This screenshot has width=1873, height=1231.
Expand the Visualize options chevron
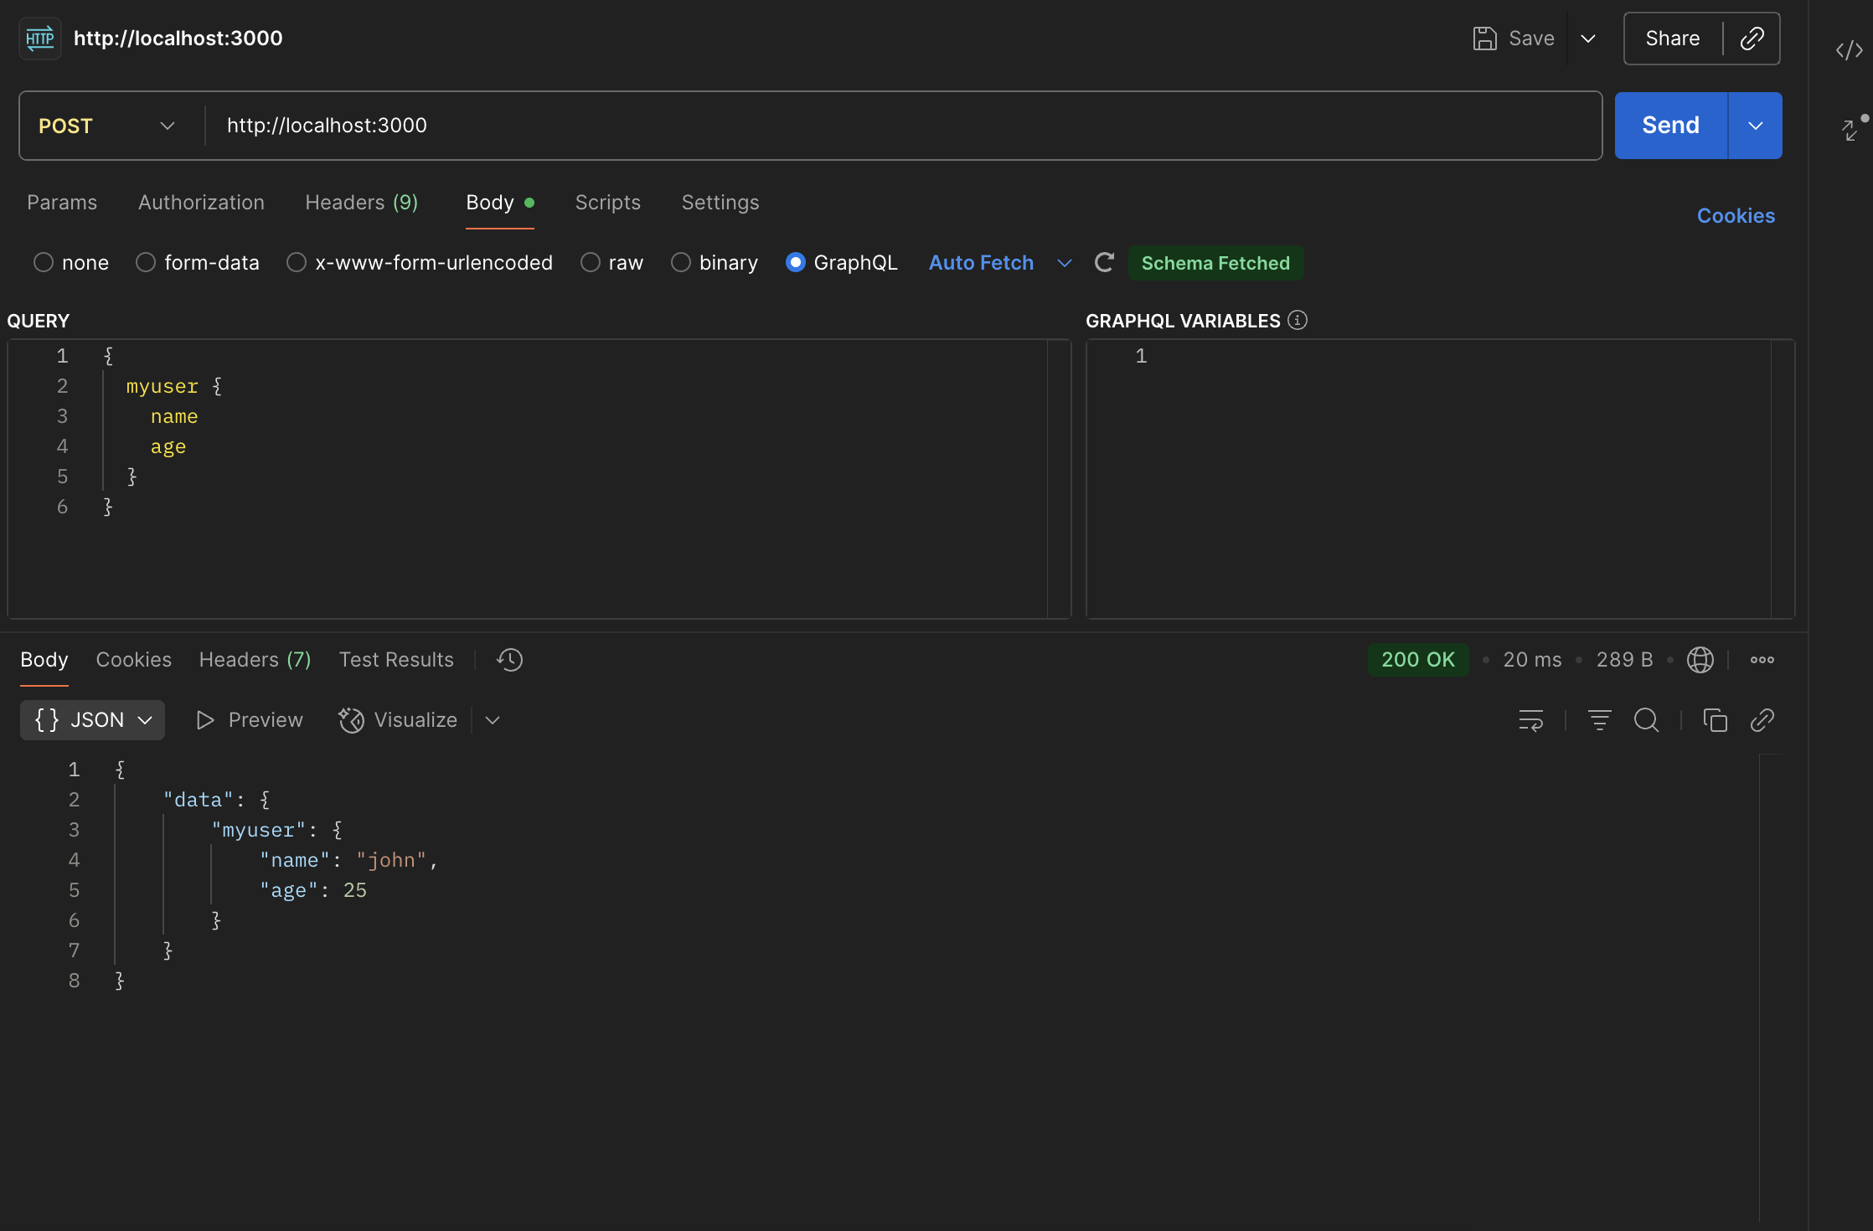[x=493, y=720]
